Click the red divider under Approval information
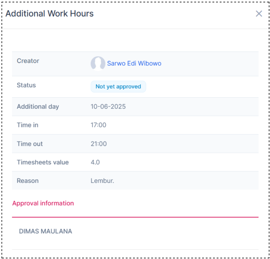 [135, 217]
